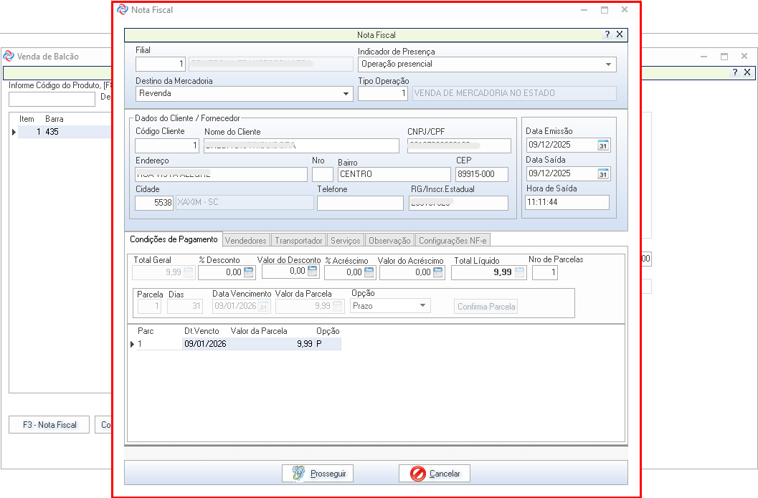Click the Nro de Parcelas field
Screen dimensions: 758x498
coord(544,273)
